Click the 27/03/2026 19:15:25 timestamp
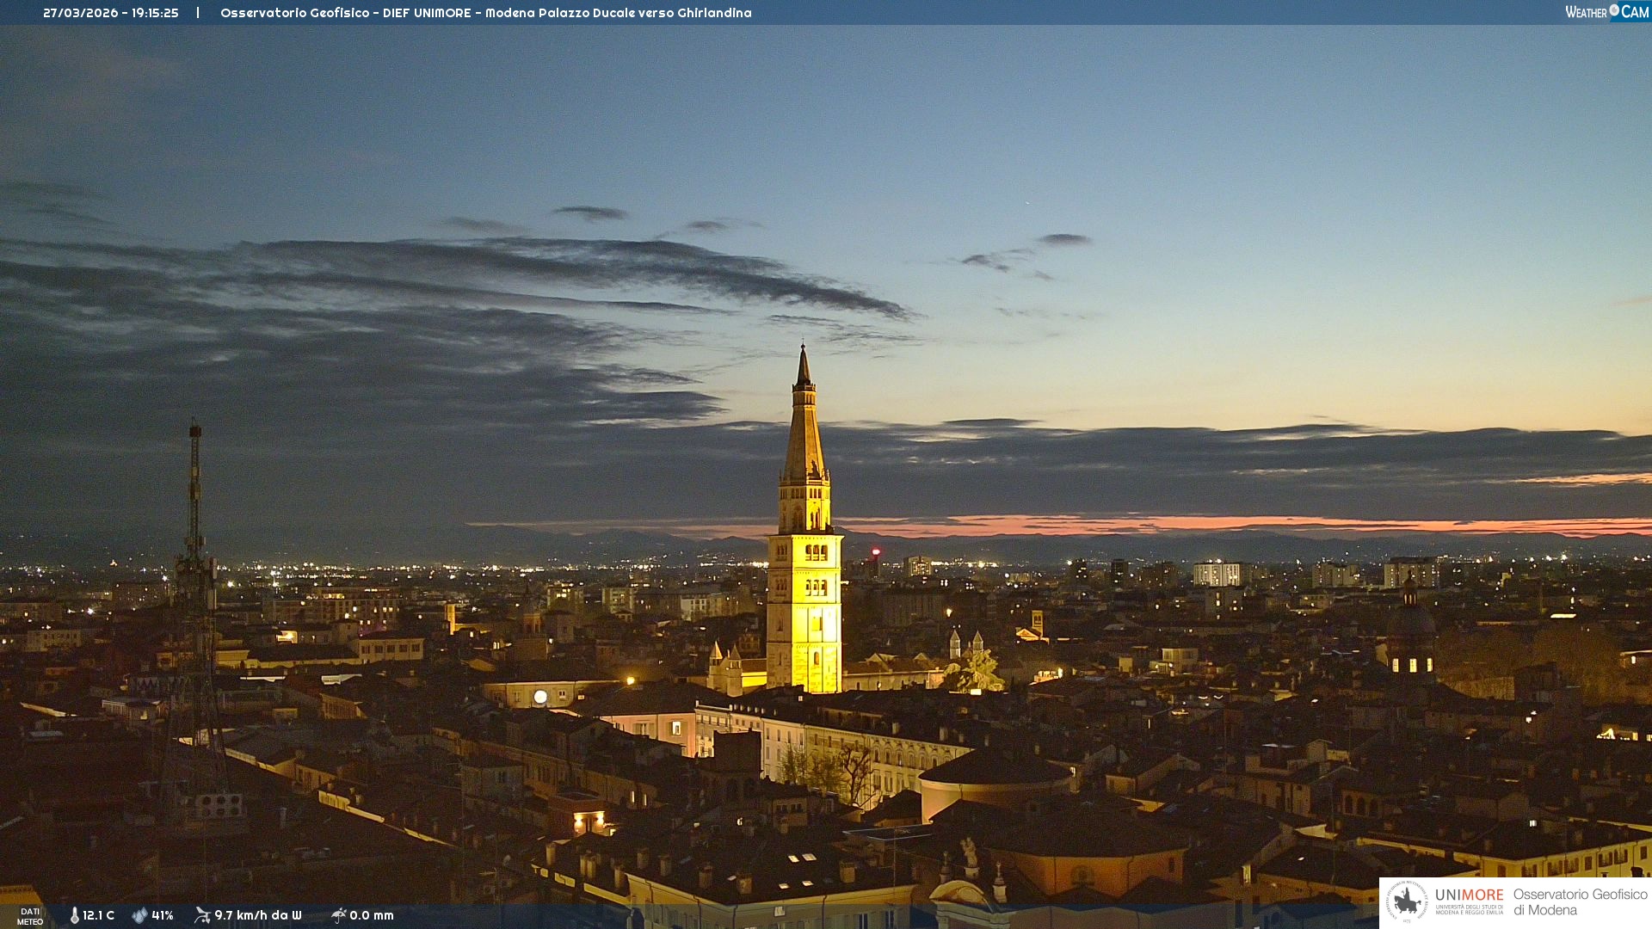This screenshot has width=1652, height=929. 111,13
